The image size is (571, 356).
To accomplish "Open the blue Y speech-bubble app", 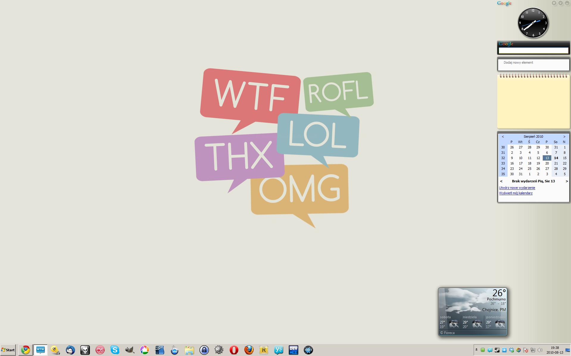I will [x=279, y=350].
